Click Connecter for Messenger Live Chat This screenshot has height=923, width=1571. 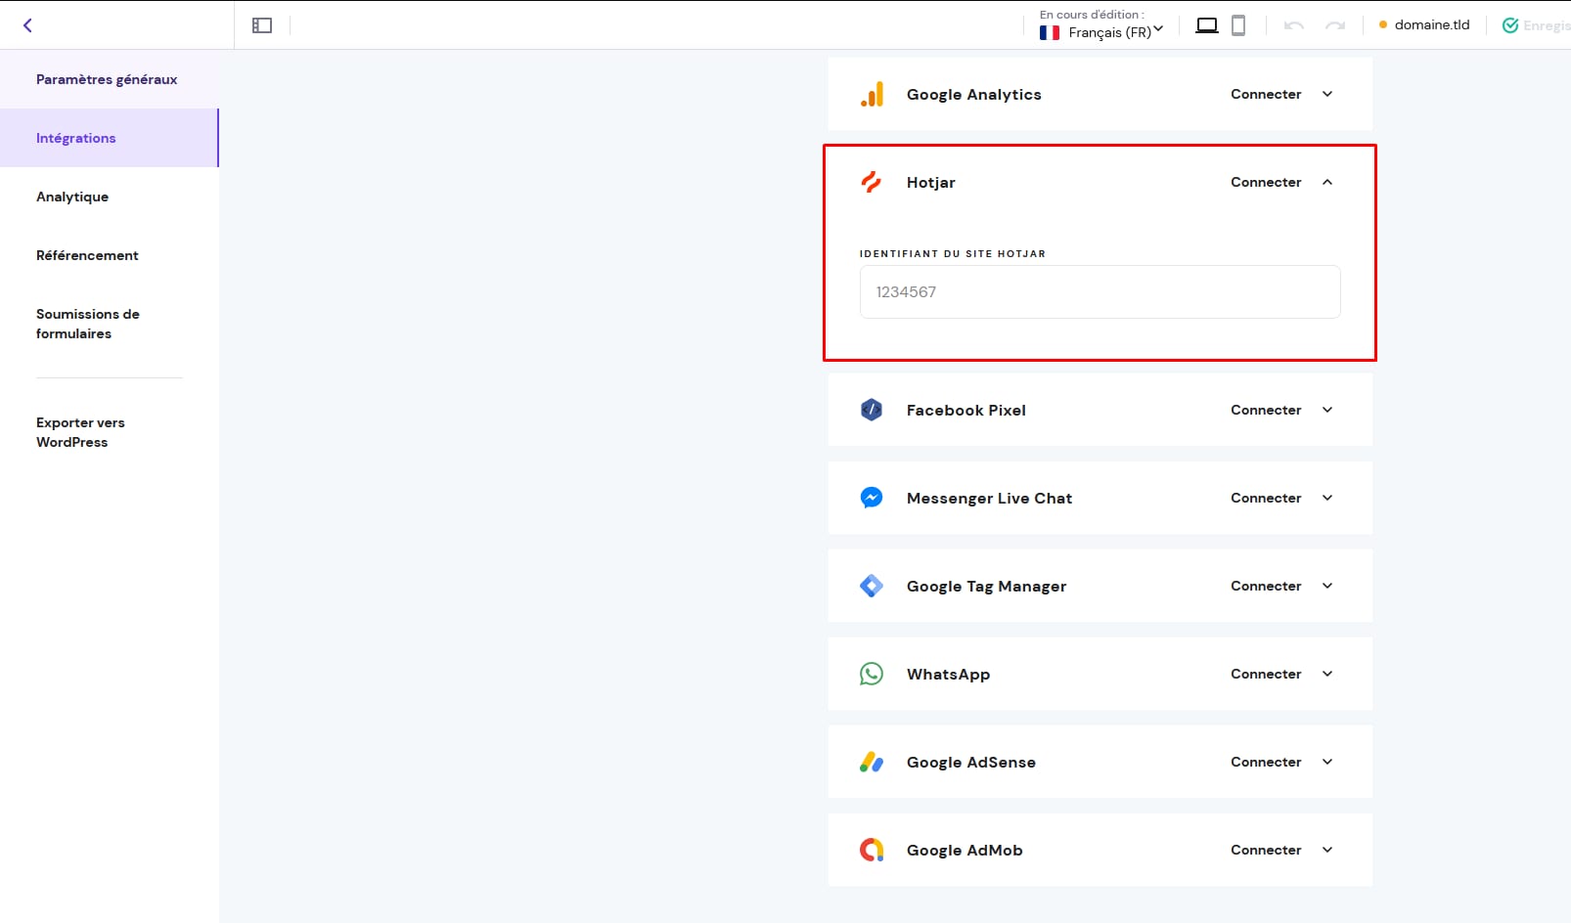pyautogui.click(x=1265, y=498)
